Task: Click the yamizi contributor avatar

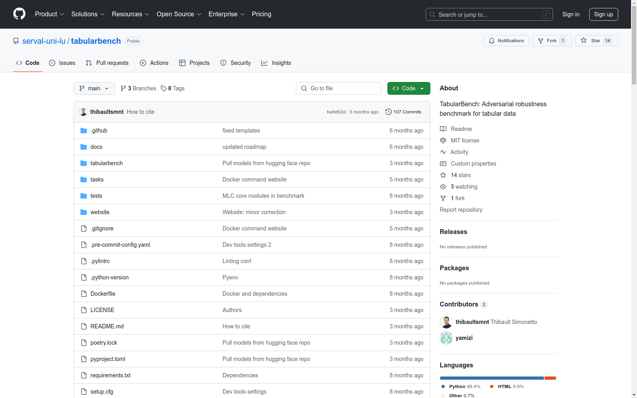Action: tap(446, 338)
